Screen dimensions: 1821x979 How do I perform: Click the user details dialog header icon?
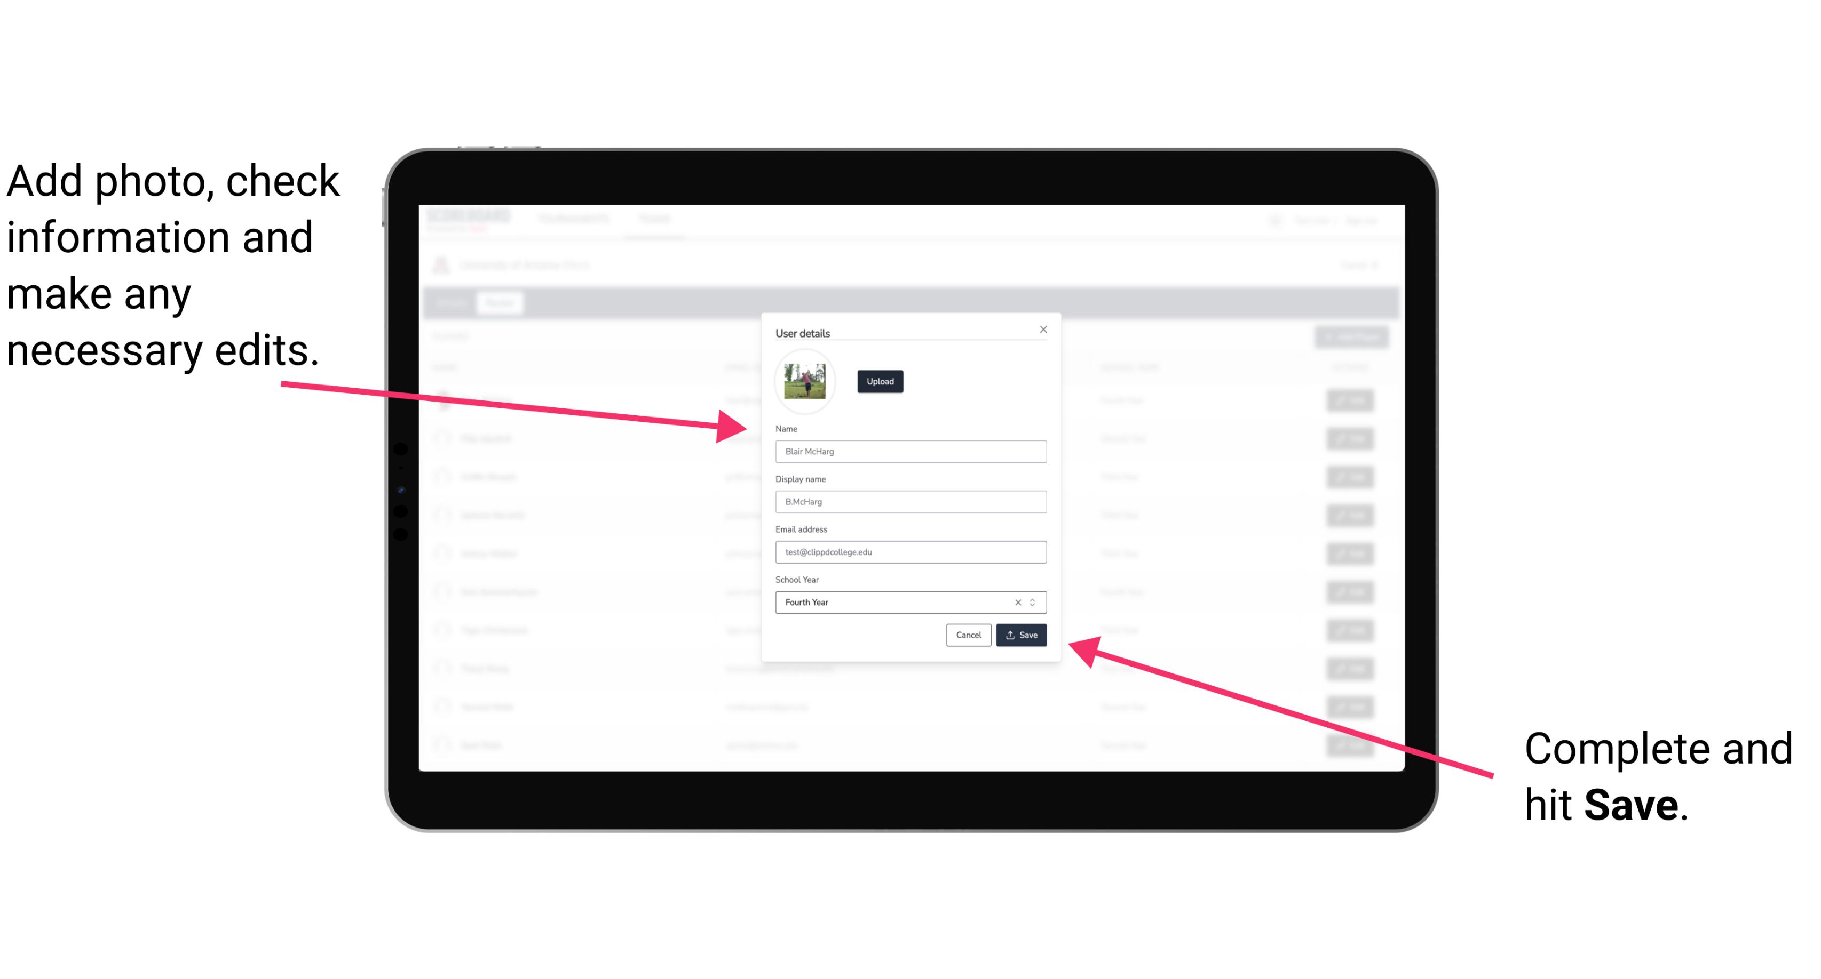(1041, 329)
